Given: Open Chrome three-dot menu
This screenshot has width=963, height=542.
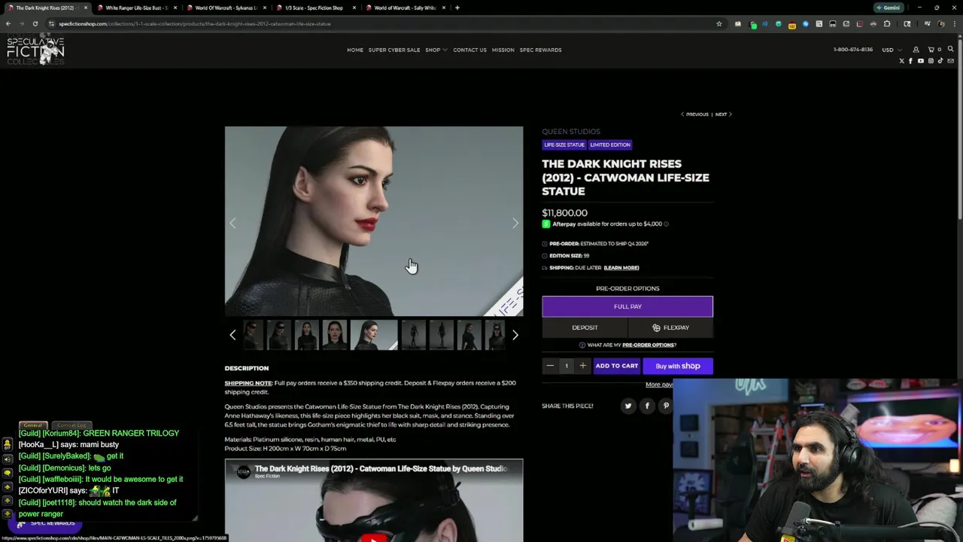Looking at the screenshot, I should [954, 23].
